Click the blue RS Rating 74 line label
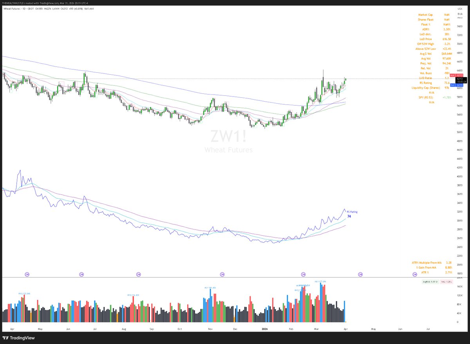Image resolution: width=470 pixels, height=344 pixels. pos(351,214)
